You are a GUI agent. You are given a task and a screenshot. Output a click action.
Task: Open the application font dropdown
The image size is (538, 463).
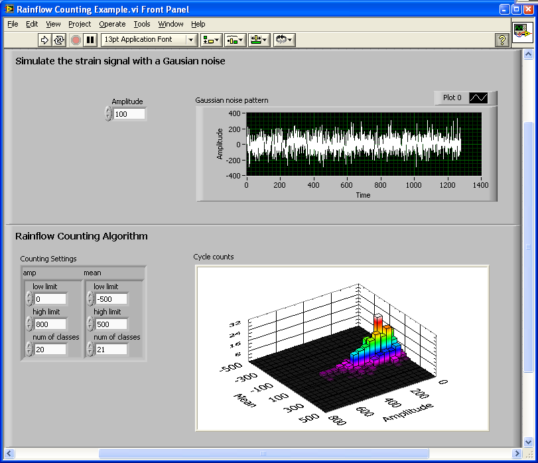coord(149,40)
